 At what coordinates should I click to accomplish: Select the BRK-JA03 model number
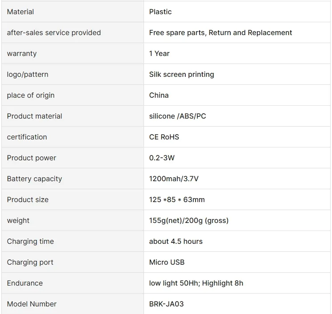coord(166,304)
